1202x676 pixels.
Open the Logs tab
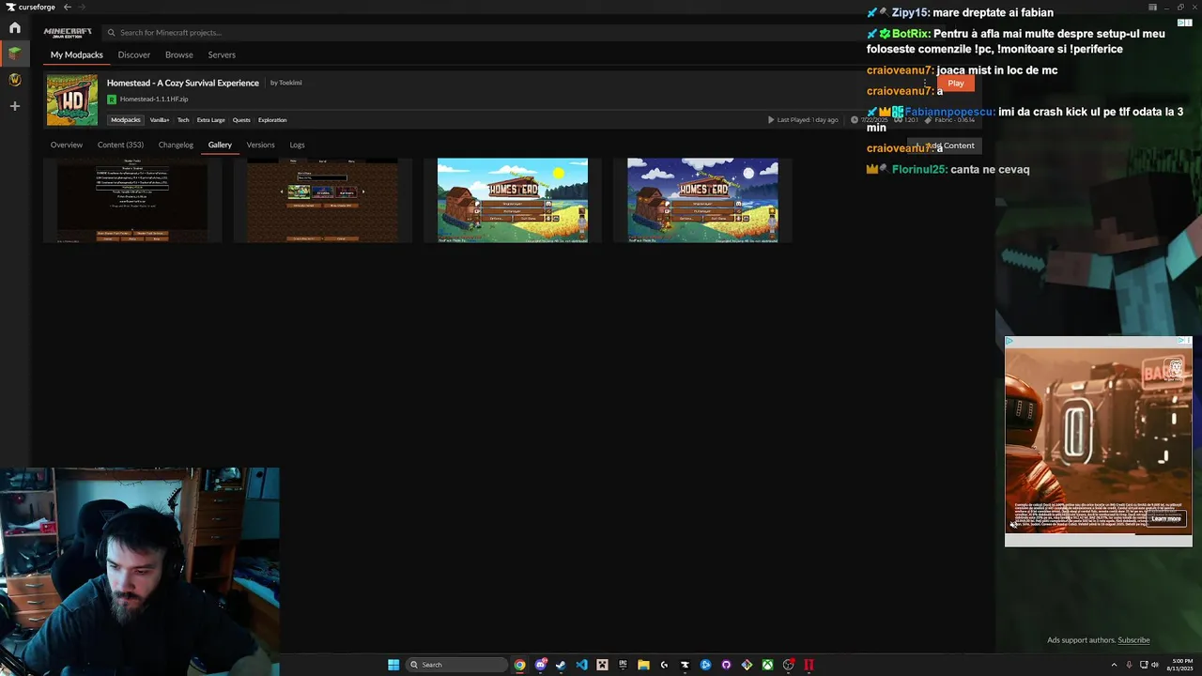[297, 146]
